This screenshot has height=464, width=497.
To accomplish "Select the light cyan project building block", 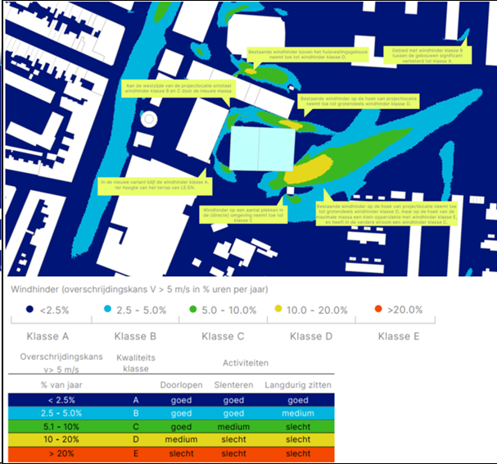I will click(x=262, y=148).
